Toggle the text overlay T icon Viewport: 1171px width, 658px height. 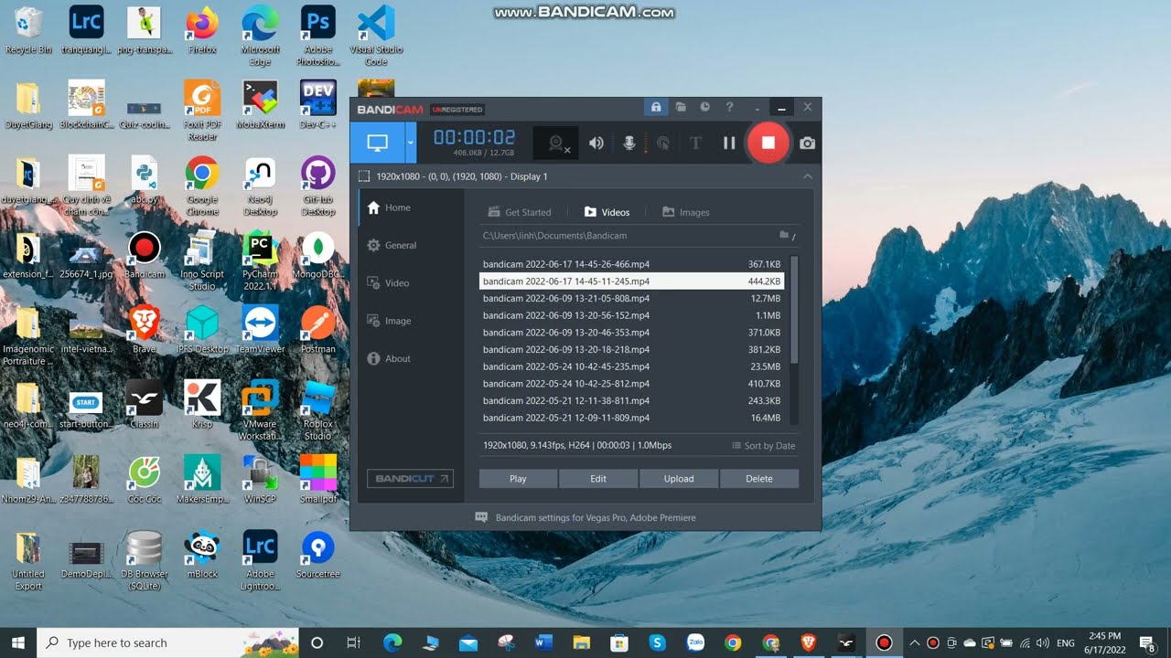(x=695, y=143)
